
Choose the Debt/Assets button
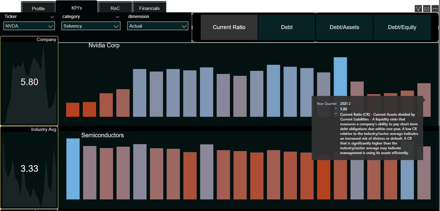click(344, 27)
